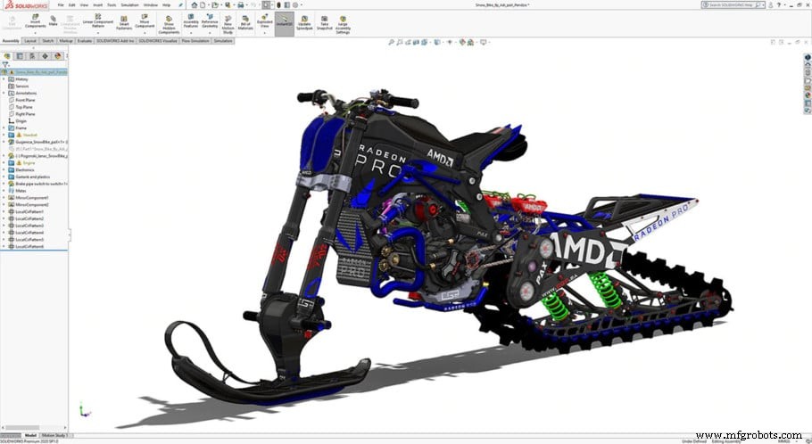Click the Save icon
This screenshot has height=444, width=812.
228,4
